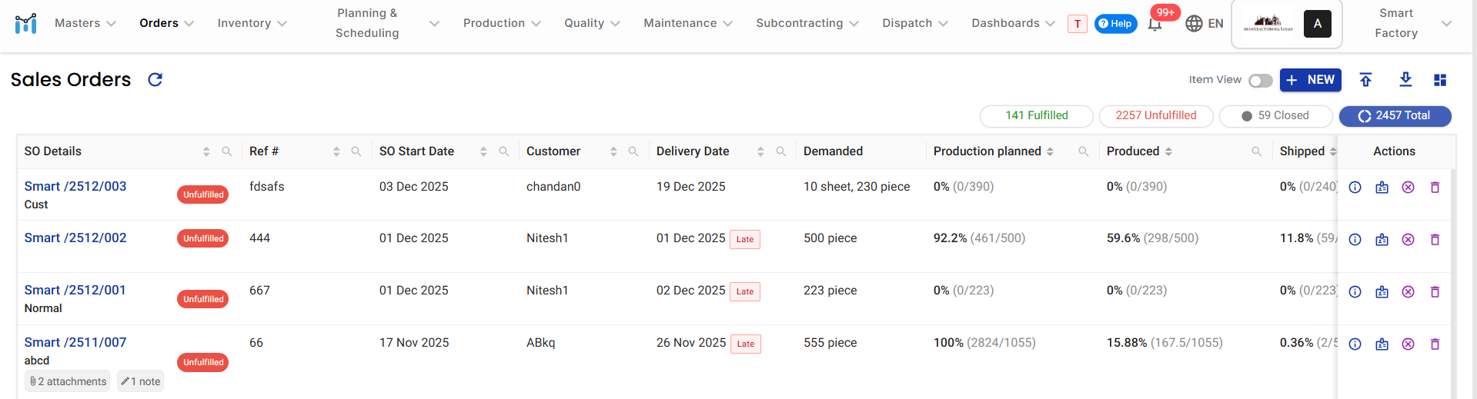Screen dimensions: 1477x399
Task: Click the download icon in the toolbar
Action: (x=1405, y=80)
